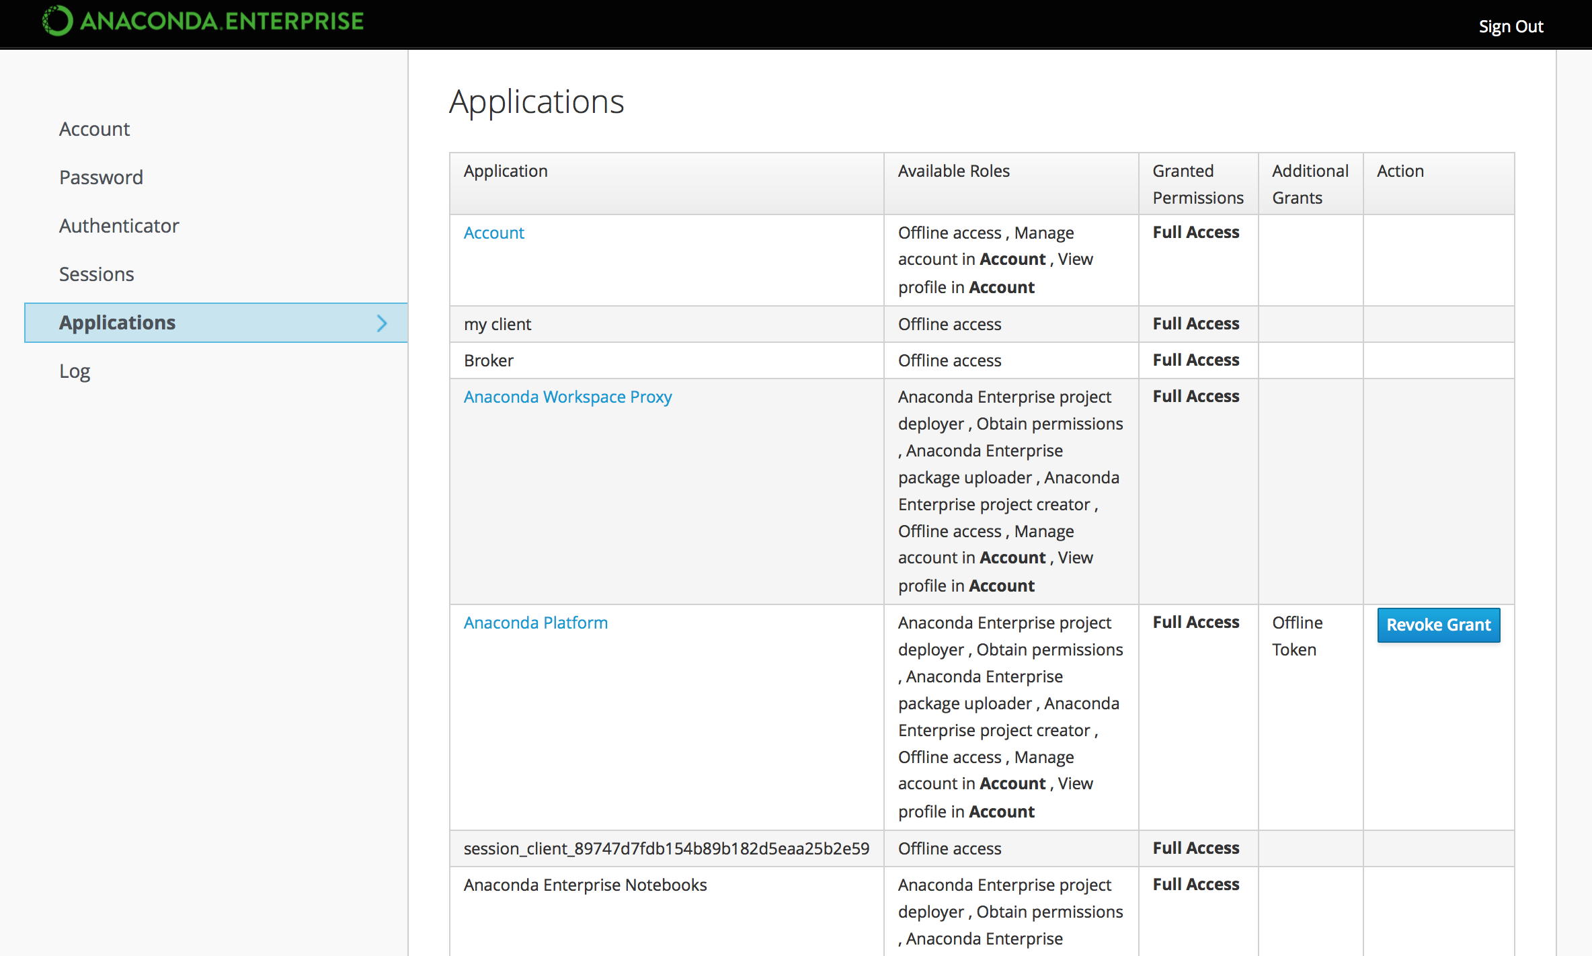Click the Sign Out link

pyautogui.click(x=1510, y=26)
